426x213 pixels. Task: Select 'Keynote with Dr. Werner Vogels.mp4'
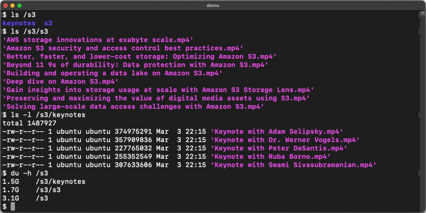pyautogui.click(x=285, y=140)
